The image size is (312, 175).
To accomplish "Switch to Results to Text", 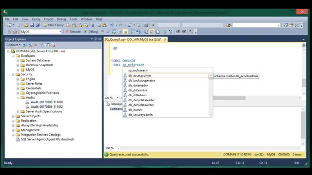I will tap(146, 32).
